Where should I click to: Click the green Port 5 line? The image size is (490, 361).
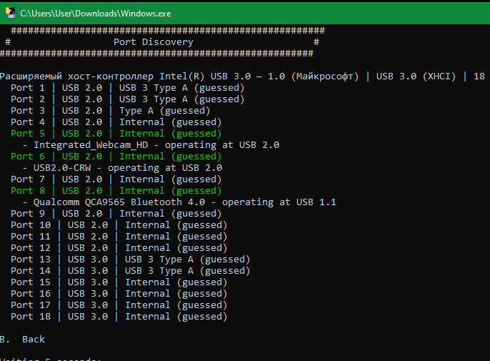coord(116,134)
